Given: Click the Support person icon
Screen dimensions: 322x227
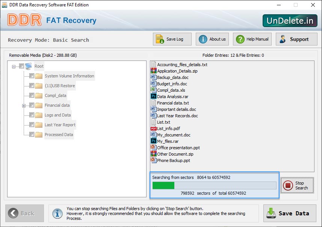Looking at the screenshot, I should [x=283, y=39].
